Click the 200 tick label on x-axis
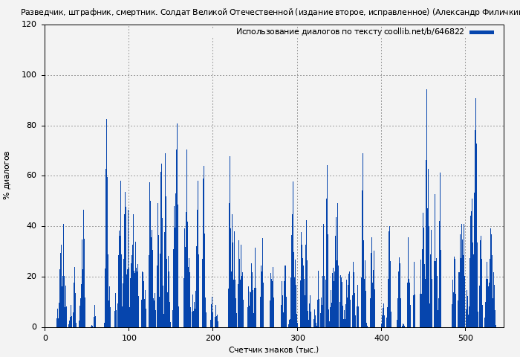The height and width of the screenshot is (357, 520). click(x=213, y=338)
